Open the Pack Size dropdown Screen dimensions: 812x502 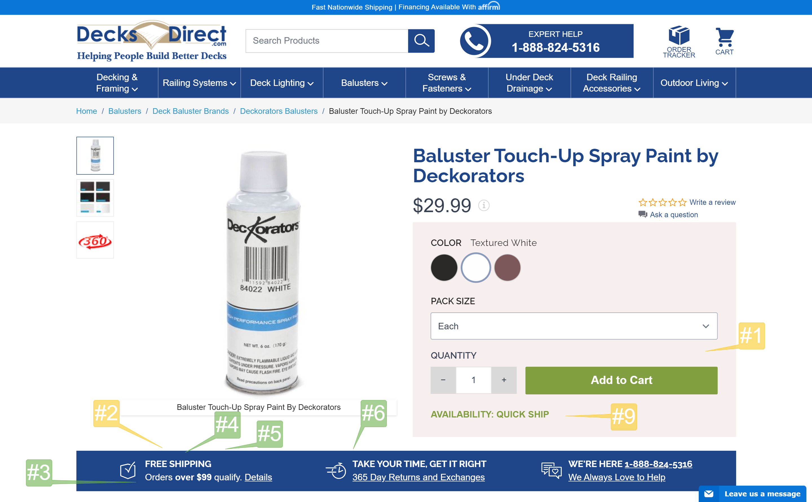pyautogui.click(x=574, y=326)
